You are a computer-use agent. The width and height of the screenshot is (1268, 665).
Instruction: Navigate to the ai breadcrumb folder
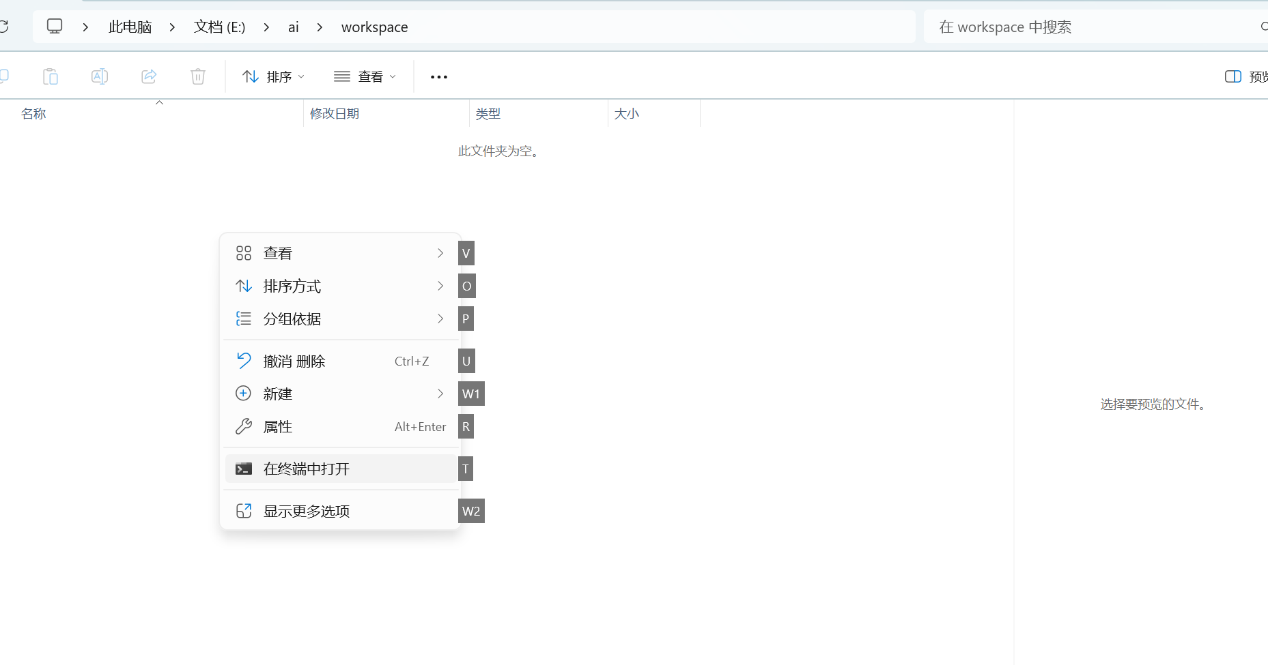tap(293, 27)
